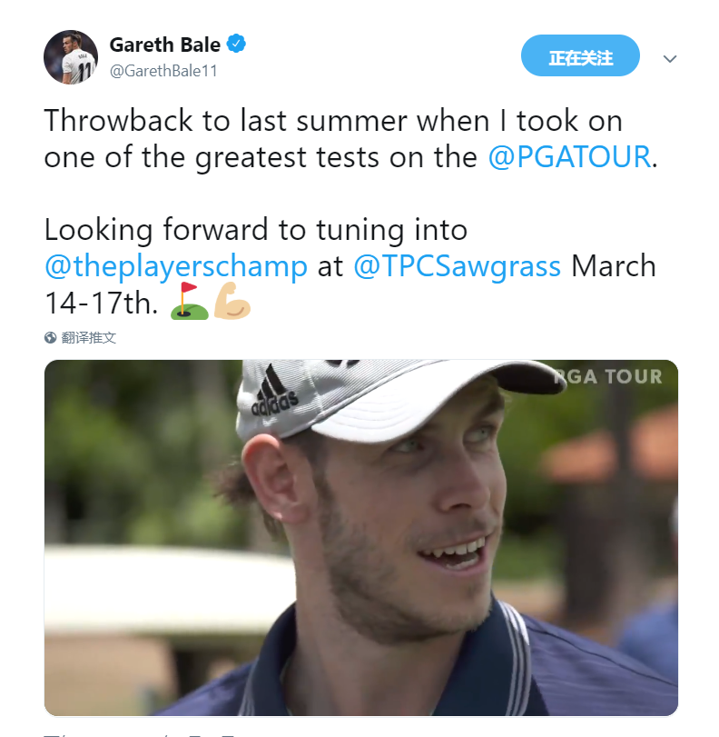This screenshot has width=719, height=737.
Task: Open the @theplayerschamp mention
Action: pyautogui.click(x=176, y=266)
